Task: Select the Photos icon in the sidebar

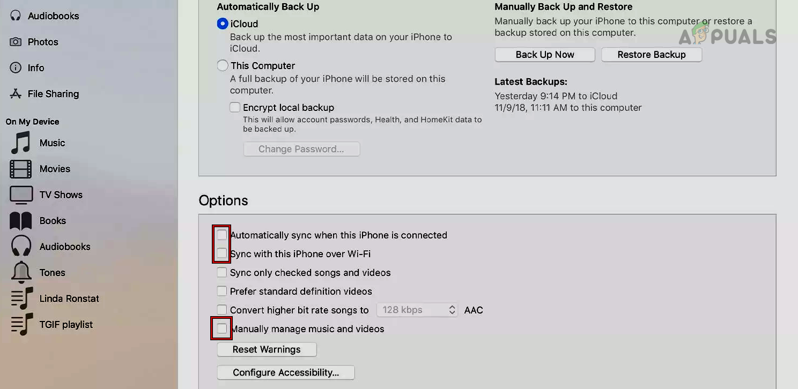Action: click(x=16, y=42)
